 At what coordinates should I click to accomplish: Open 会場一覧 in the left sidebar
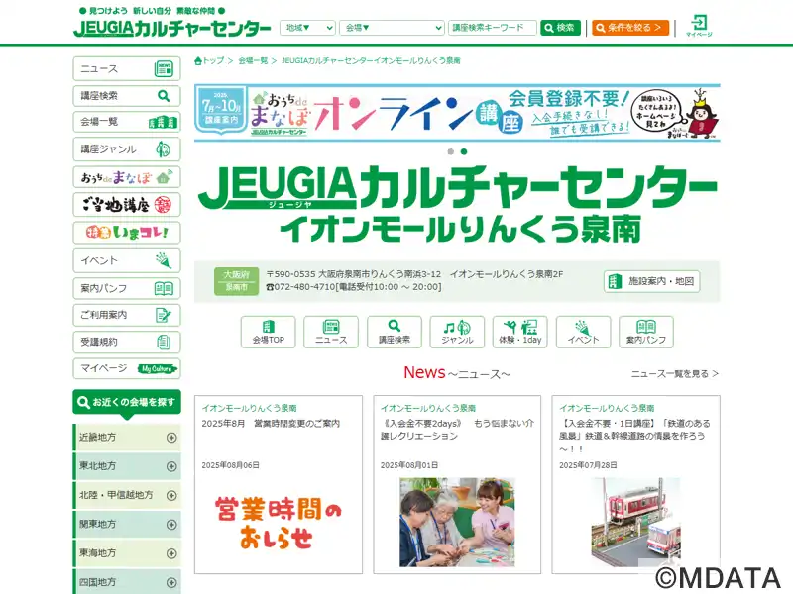(x=127, y=122)
